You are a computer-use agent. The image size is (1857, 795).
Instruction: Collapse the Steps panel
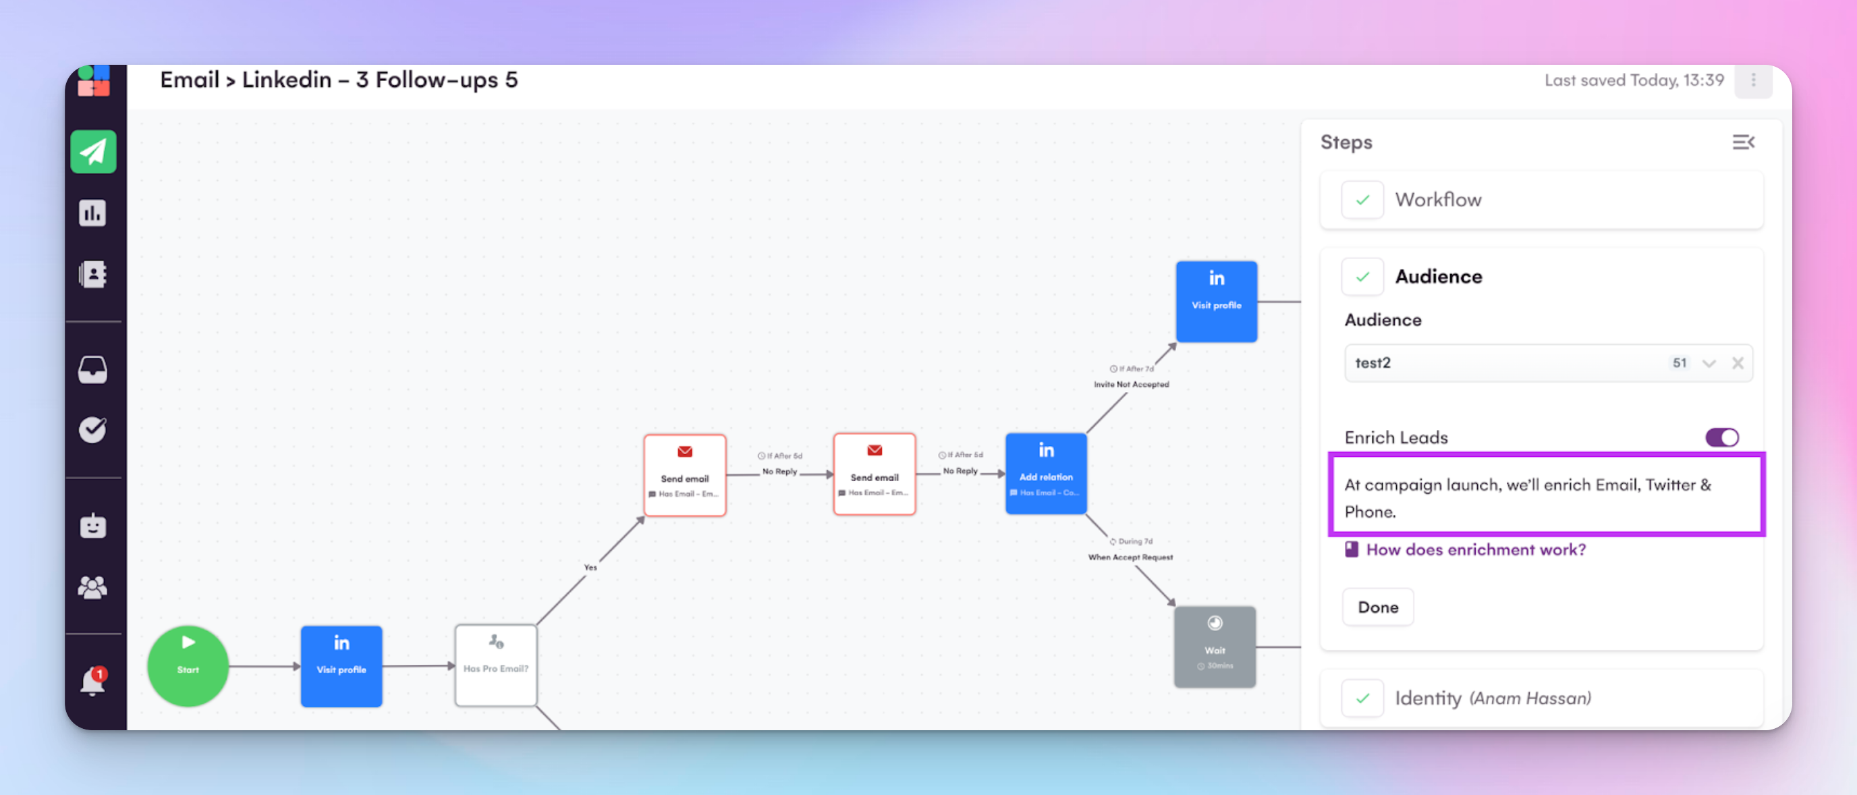[1743, 142]
